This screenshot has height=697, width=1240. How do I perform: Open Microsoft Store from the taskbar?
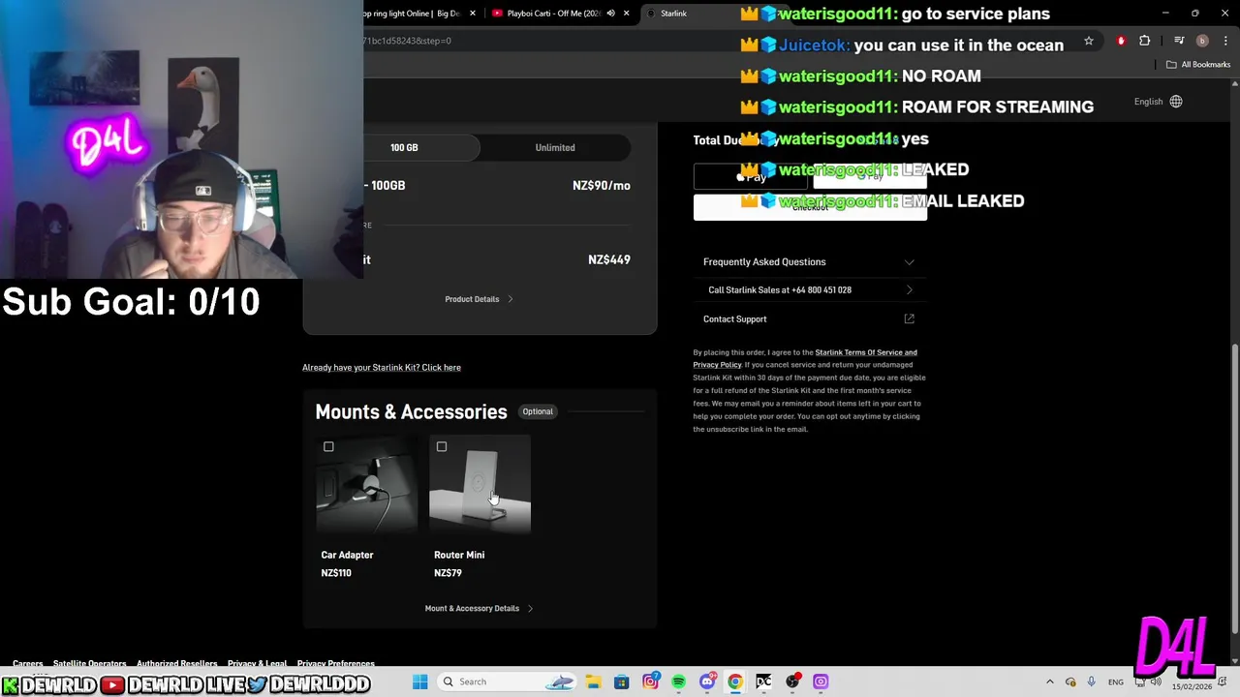(x=622, y=682)
